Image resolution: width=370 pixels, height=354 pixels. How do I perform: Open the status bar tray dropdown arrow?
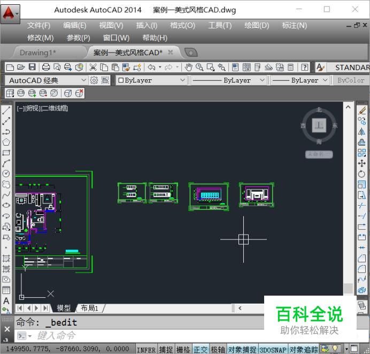pyautogui.click(x=346, y=349)
